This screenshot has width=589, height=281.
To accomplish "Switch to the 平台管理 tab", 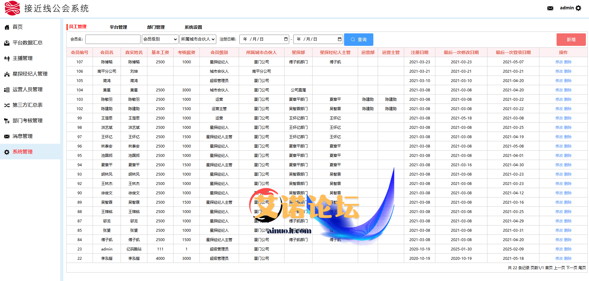I will click(x=118, y=27).
